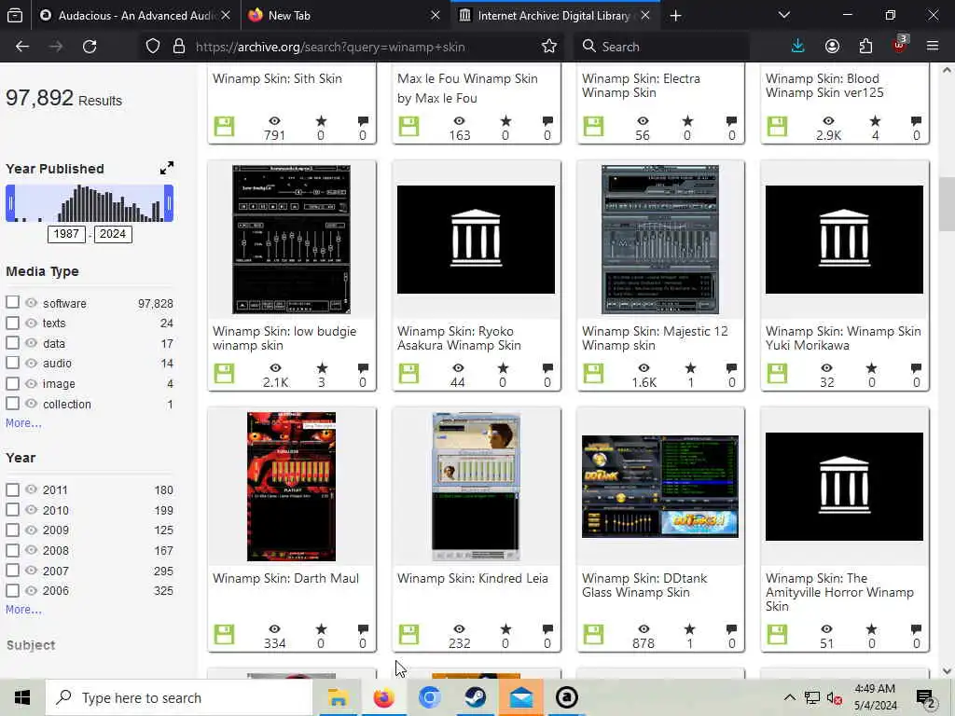Bookmark this page with the star icon
Image resolution: width=955 pixels, height=716 pixels.
(x=548, y=47)
